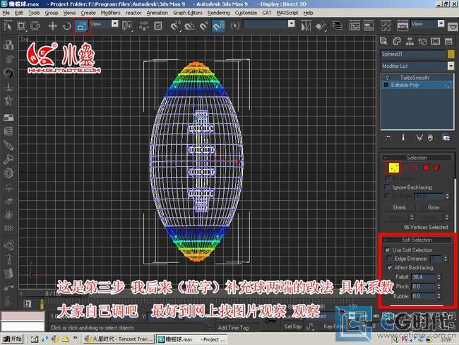Open the Align tool

pyautogui.click(x=321, y=26)
